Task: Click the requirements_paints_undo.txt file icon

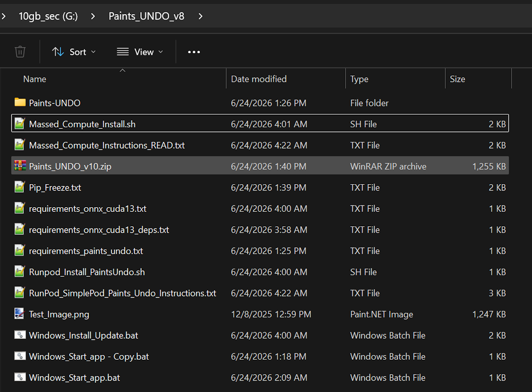Action: pyautogui.click(x=20, y=250)
